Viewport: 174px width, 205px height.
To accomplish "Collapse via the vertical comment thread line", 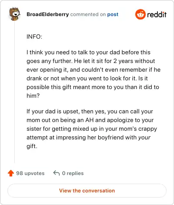I will [x=14, y=92].
